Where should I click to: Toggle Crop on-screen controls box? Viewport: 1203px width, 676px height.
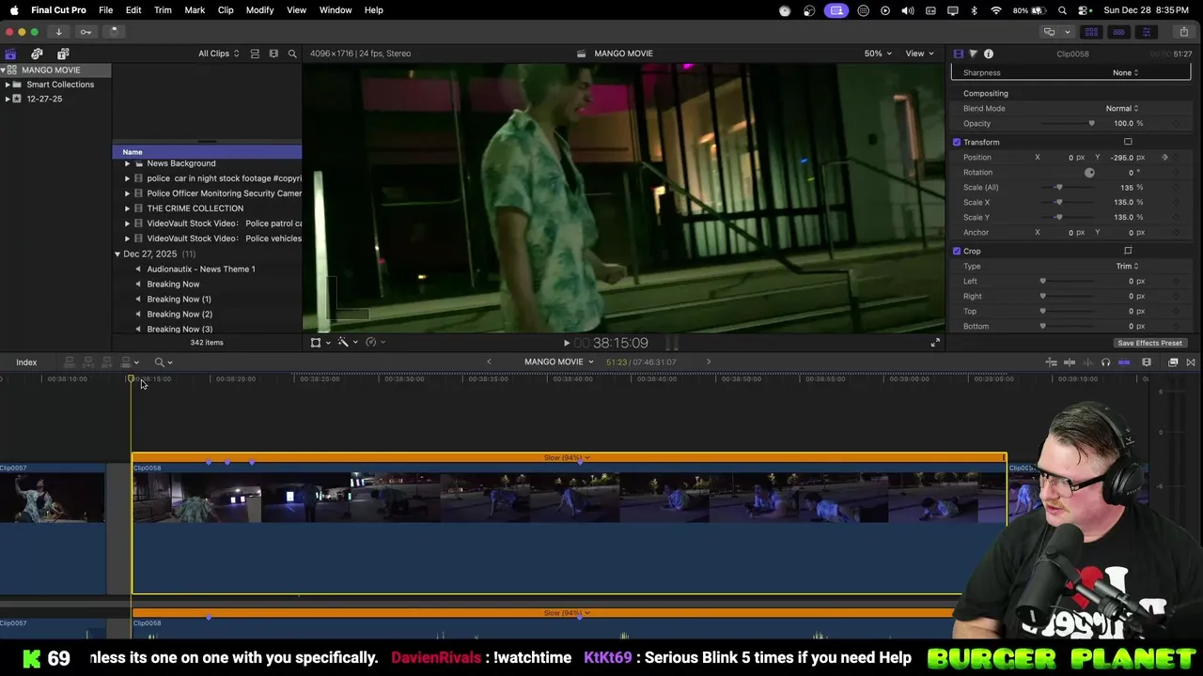(x=1128, y=251)
